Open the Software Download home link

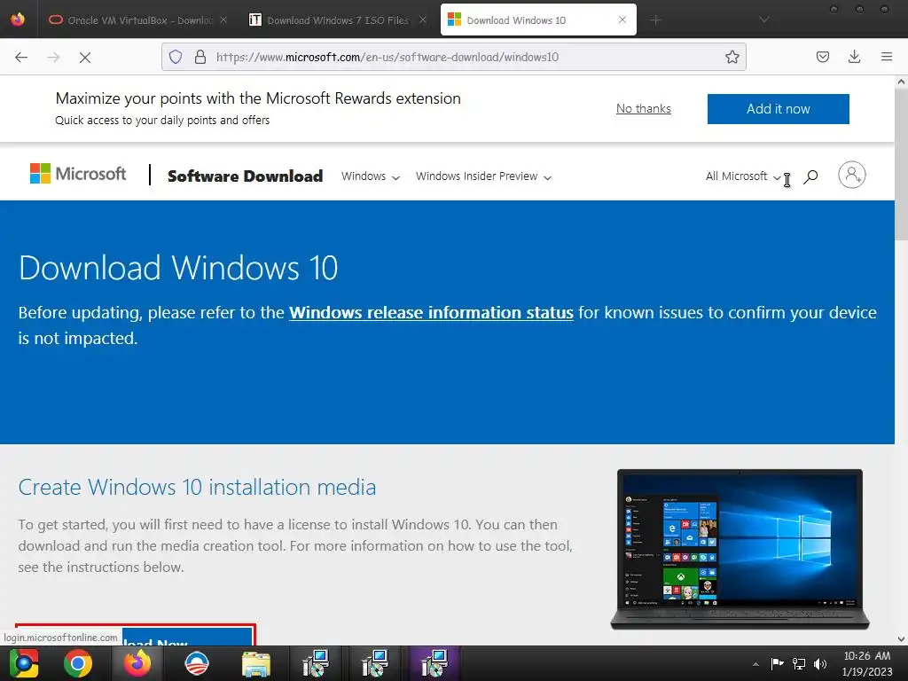pos(245,176)
